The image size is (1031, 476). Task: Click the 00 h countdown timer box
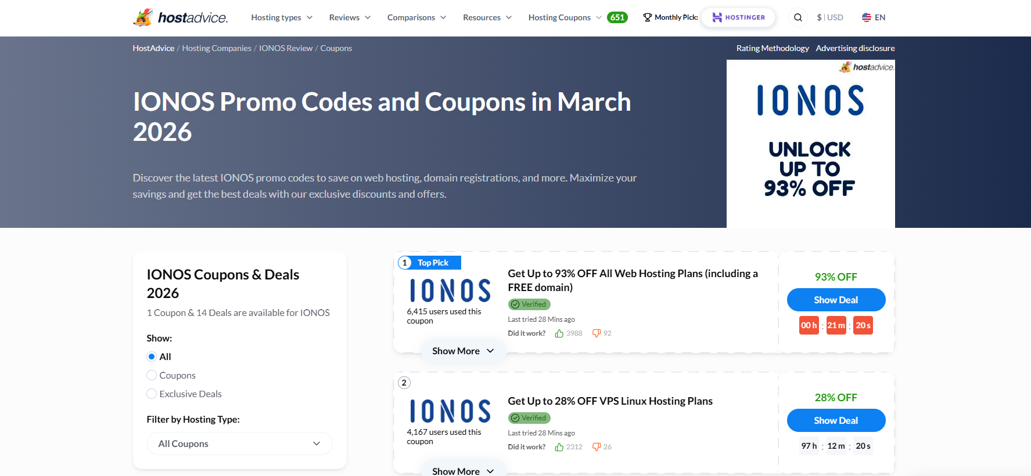coord(809,325)
